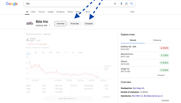Expand the More search categories menu

87,12
